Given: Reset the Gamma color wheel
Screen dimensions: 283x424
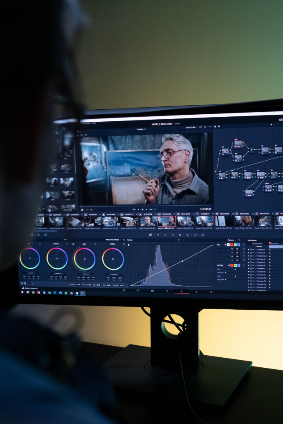Looking at the screenshot, I should (x=68, y=243).
